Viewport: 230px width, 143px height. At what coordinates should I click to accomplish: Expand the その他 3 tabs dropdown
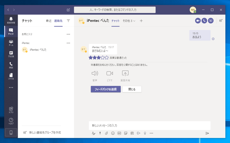[129, 21]
